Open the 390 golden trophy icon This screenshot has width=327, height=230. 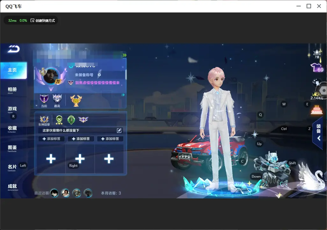pos(76,100)
